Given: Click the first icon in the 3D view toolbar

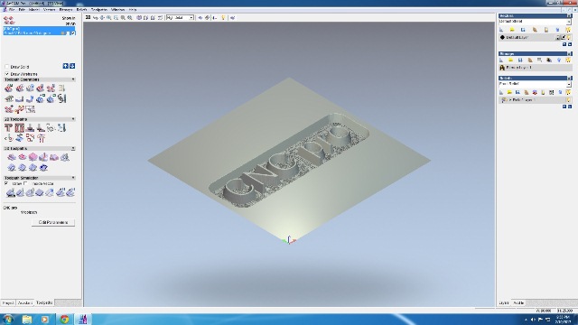Looking at the screenshot, I should pos(89,18).
